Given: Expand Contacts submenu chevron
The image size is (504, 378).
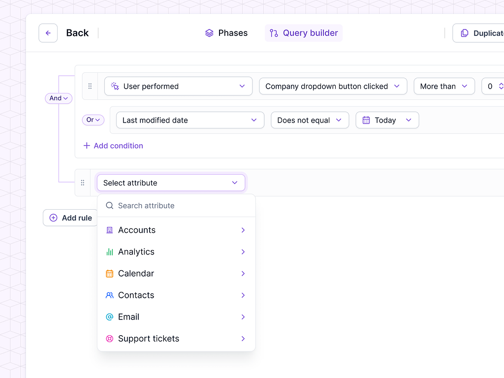Looking at the screenshot, I should (x=243, y=295).
